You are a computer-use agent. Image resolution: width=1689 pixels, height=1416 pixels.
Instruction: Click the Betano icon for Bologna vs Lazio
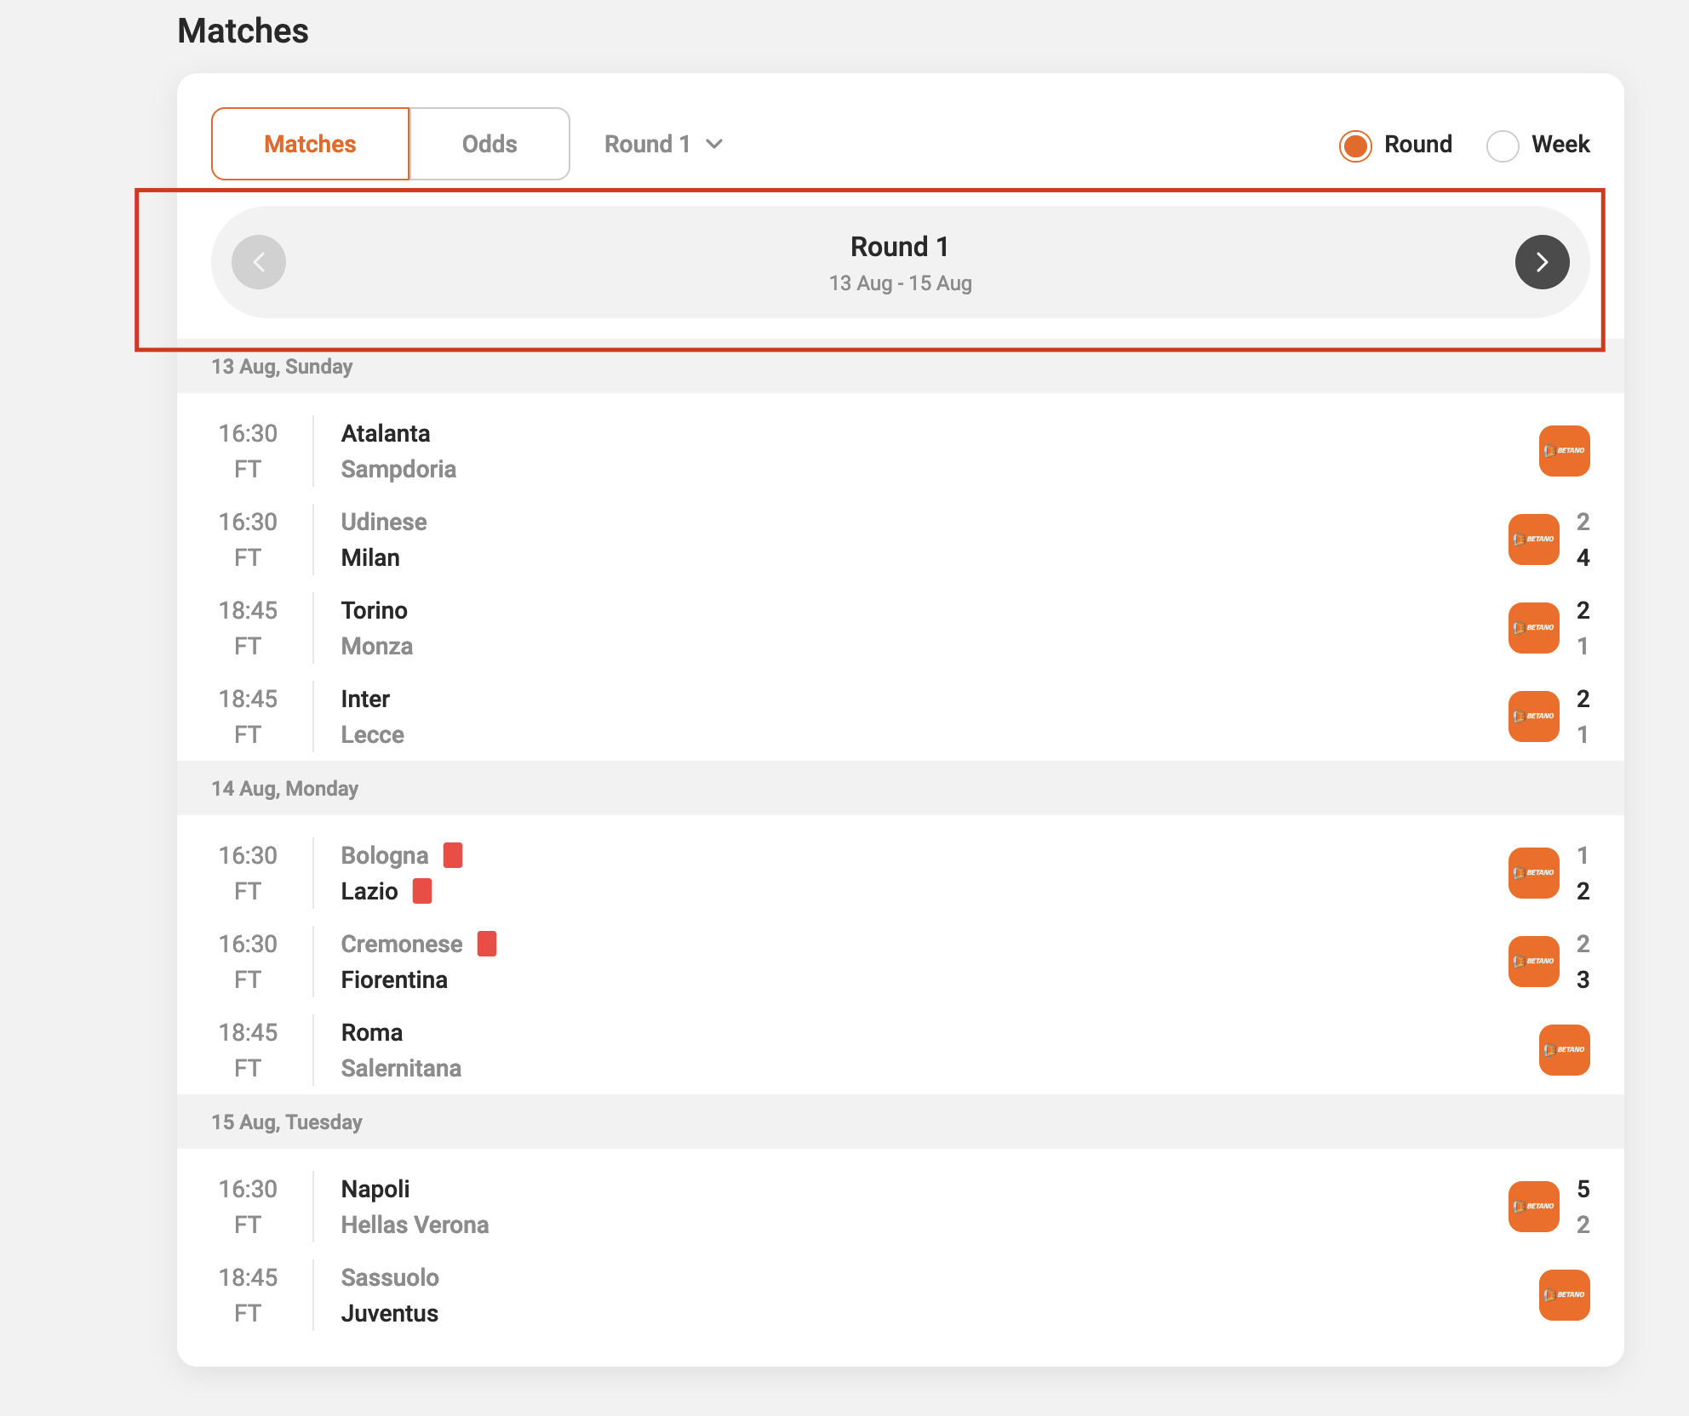(x=1533, y=873)
